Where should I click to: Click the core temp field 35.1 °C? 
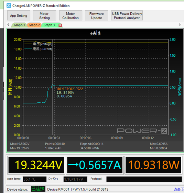coord(34,179)
